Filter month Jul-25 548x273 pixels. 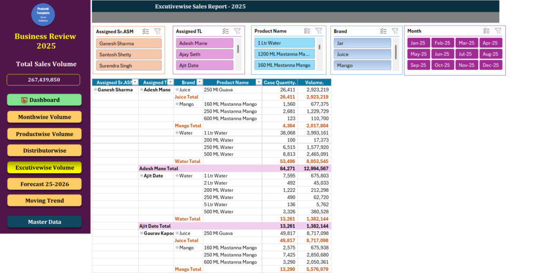point(467,54)
